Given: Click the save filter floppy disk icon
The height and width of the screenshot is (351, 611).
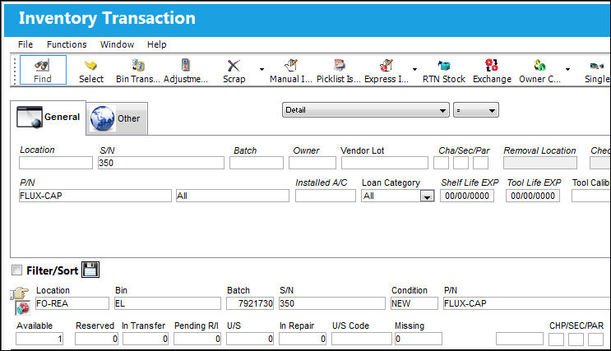Looking at the screenshot, I should [x=90, y=270].
